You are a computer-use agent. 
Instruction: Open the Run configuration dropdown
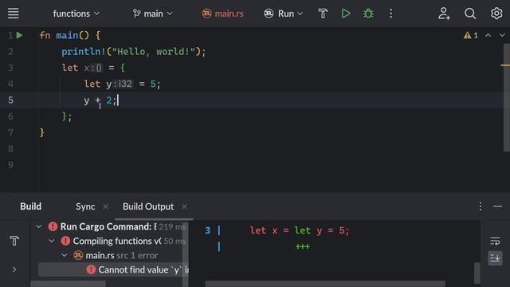(284, 14)
